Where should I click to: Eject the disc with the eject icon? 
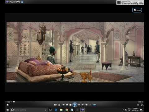(138, 105)
